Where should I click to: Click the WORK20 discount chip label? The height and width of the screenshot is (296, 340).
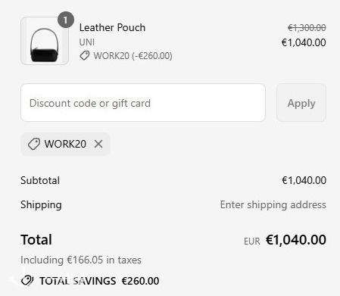point(65,144)
